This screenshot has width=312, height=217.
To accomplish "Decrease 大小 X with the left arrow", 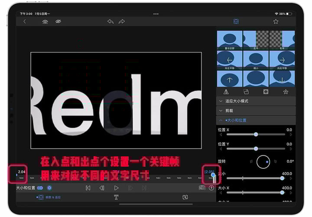I will tap(221, 193).
